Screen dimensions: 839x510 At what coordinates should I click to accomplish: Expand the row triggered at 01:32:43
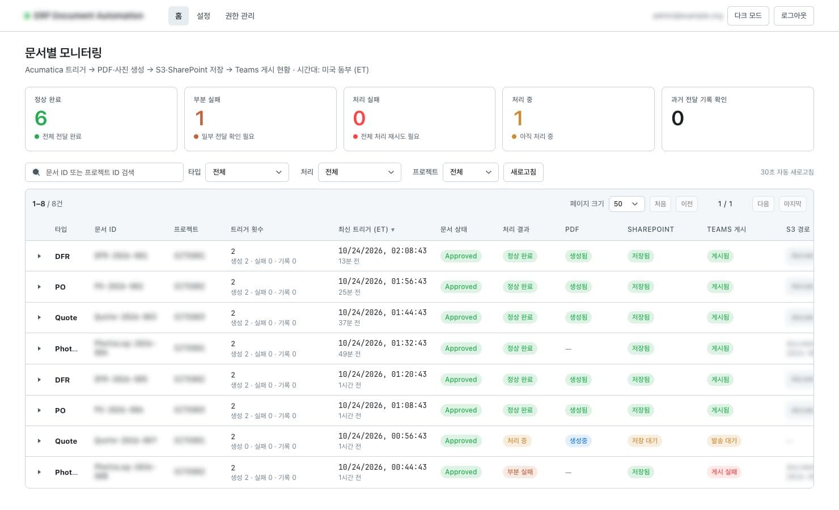click(39, 348)
